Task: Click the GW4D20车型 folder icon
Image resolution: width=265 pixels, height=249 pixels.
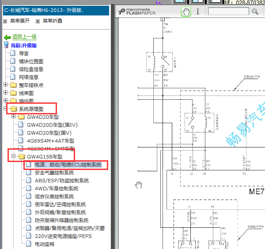Action: pyautogui.click(x=21, y=117)
